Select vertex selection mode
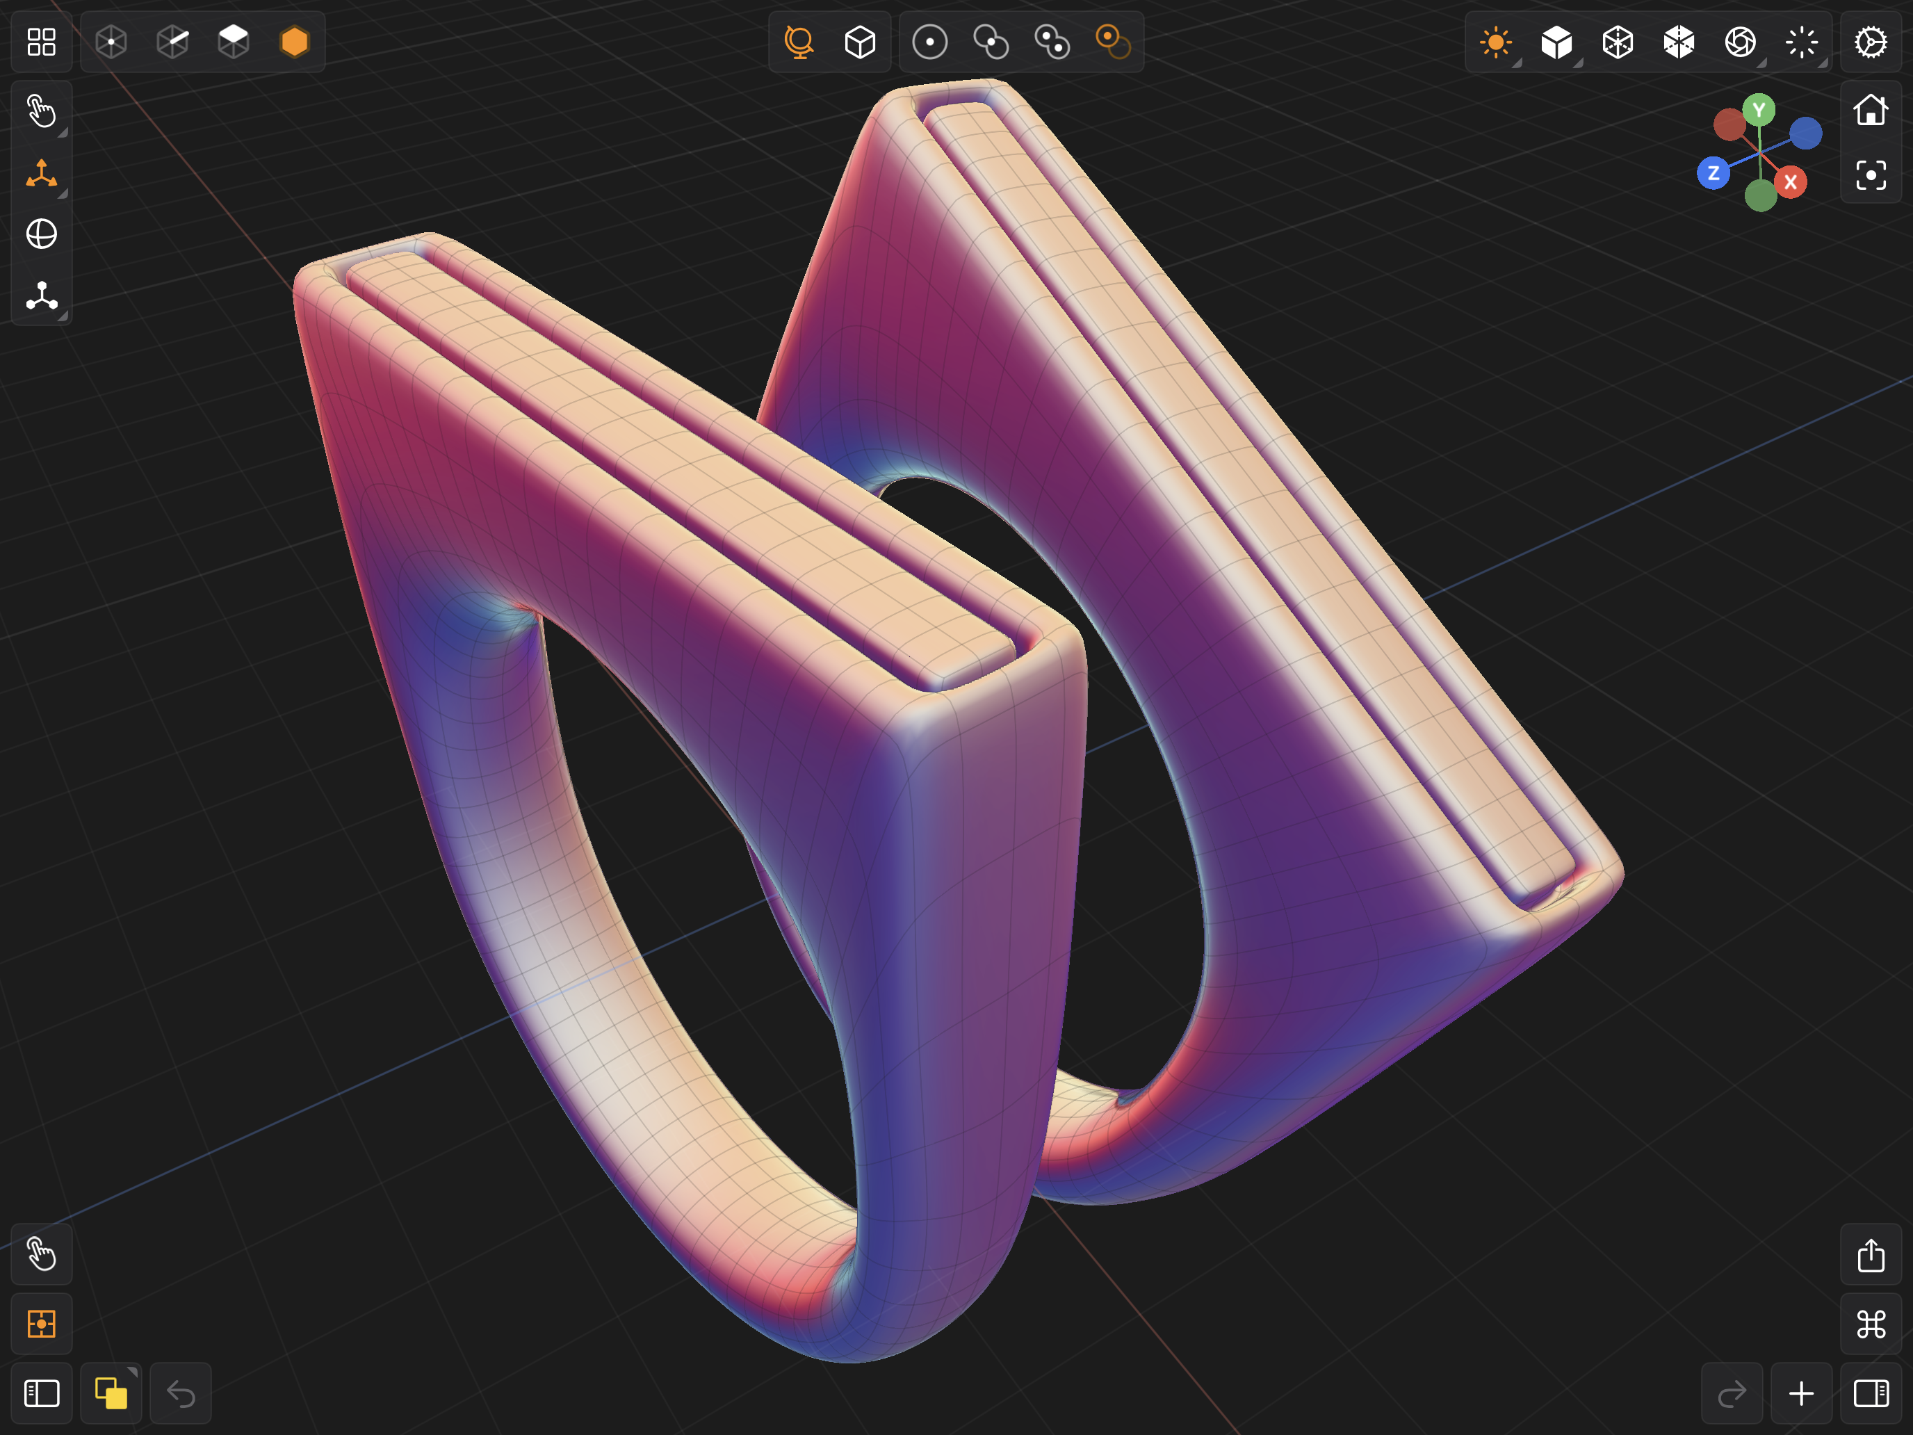This screenshot has width=1913, height=1435. pos(111,42)
